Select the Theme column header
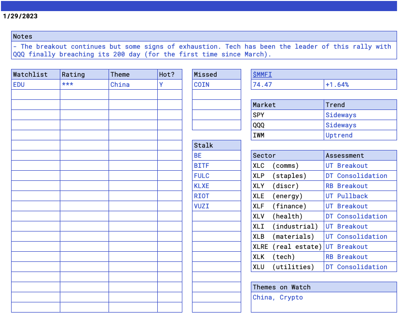 133,74
